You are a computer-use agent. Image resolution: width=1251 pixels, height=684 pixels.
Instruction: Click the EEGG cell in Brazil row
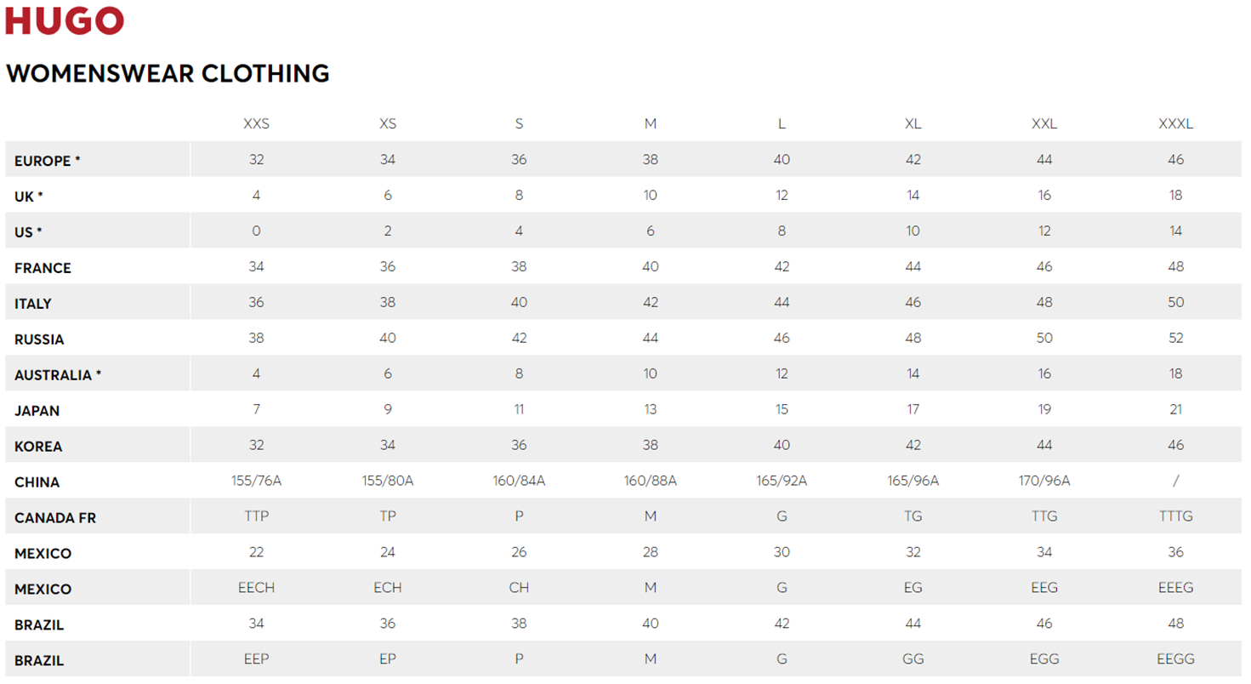[1175, 659]
